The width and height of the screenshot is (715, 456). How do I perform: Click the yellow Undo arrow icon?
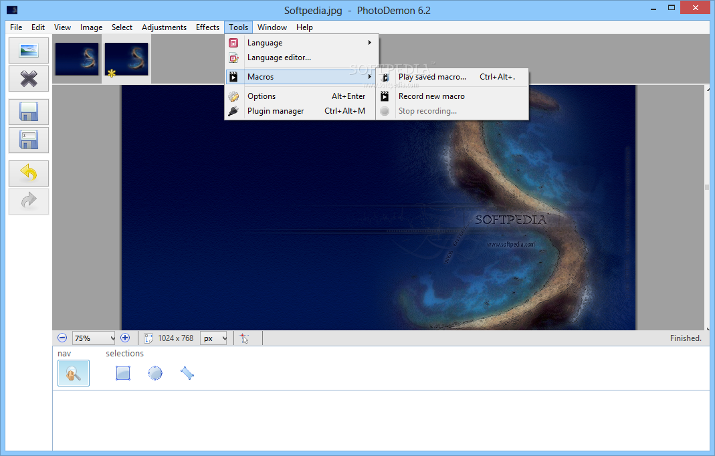click(29, 173)
